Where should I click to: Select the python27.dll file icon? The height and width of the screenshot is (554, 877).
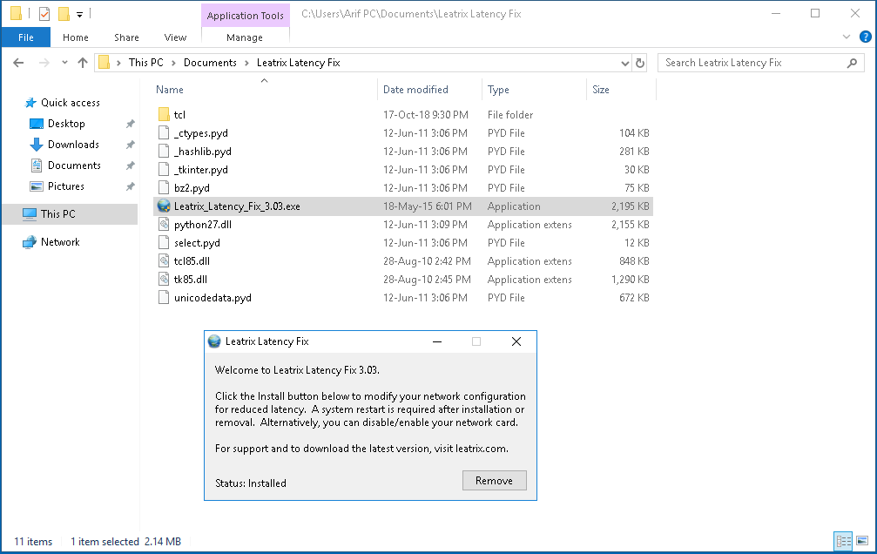[x=164, y=225]
